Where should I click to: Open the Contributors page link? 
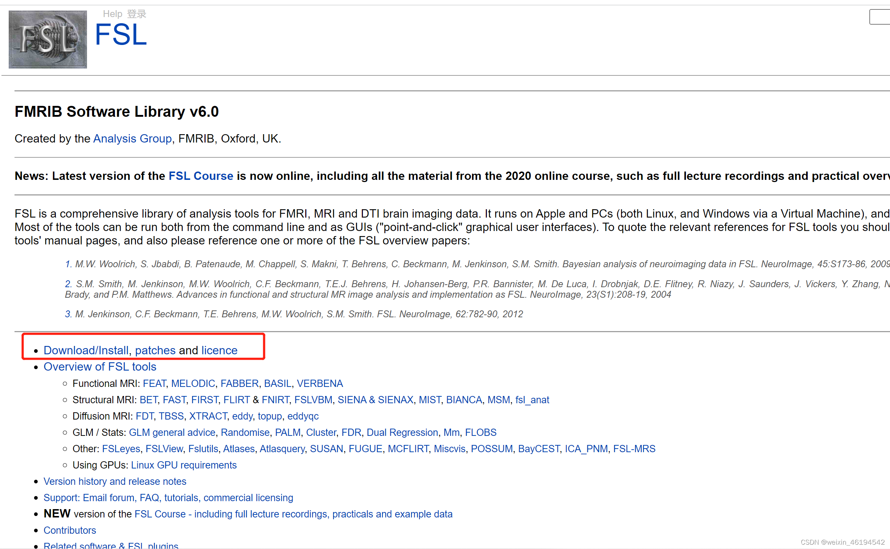point(70,530)
